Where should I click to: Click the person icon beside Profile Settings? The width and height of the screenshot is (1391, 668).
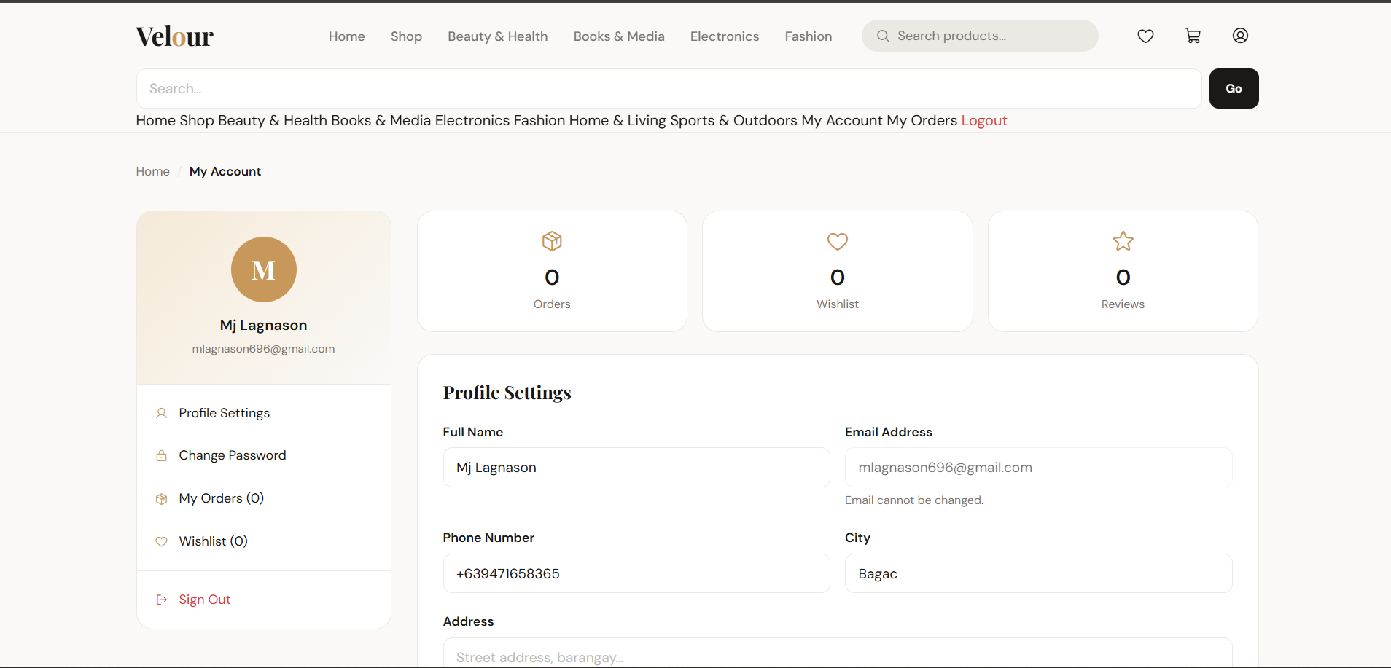tap(162, 413)
